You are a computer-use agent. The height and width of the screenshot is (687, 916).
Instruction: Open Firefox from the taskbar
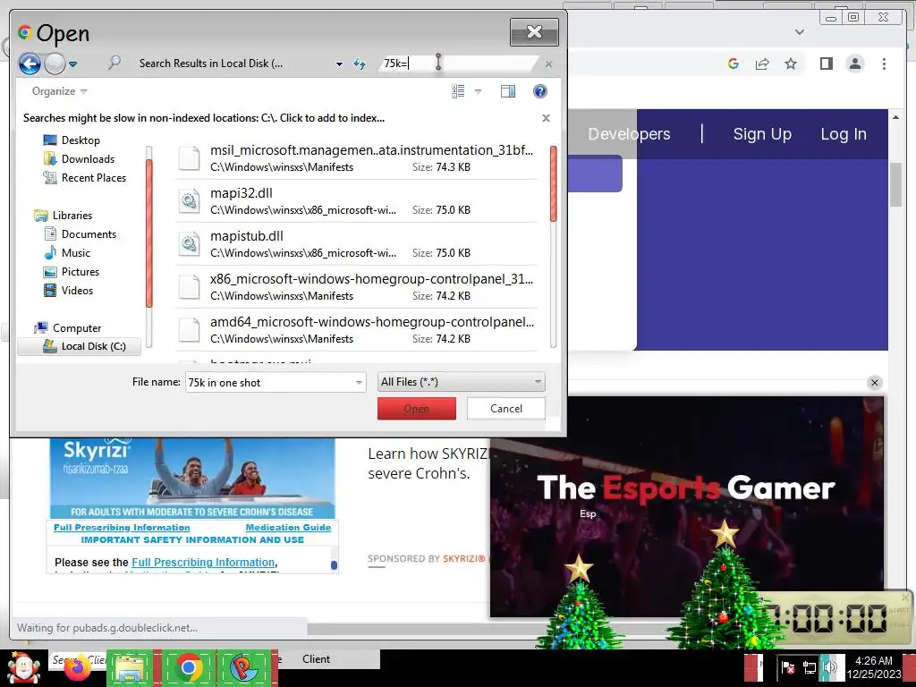(78, 667)
